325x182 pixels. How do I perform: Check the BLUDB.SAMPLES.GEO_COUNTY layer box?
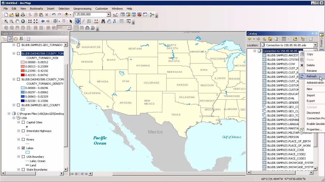coord(18,105)
